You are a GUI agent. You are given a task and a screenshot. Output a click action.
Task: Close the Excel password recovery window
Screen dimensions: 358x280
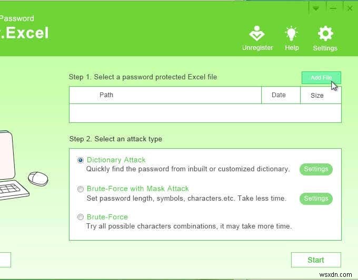coord(350,8)
